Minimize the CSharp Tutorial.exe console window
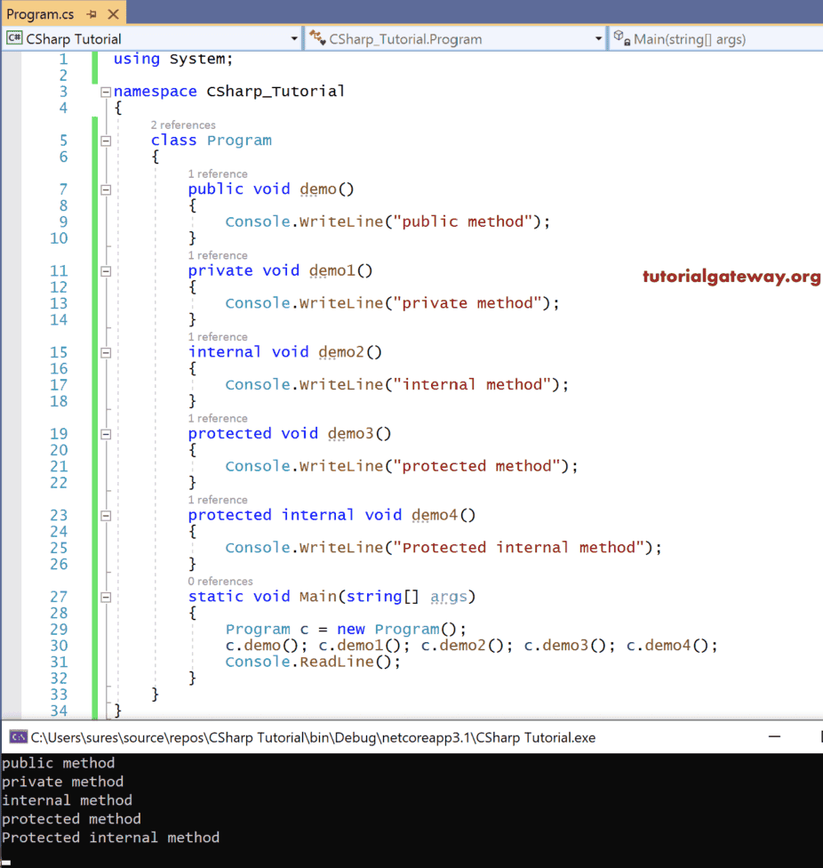 pos(774,736)
